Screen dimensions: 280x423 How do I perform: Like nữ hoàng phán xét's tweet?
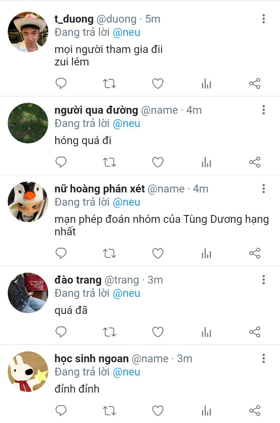coord(158,253)
